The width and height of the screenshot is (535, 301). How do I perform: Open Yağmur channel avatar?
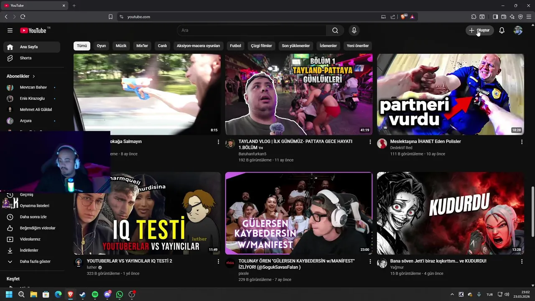coord(382,263)
